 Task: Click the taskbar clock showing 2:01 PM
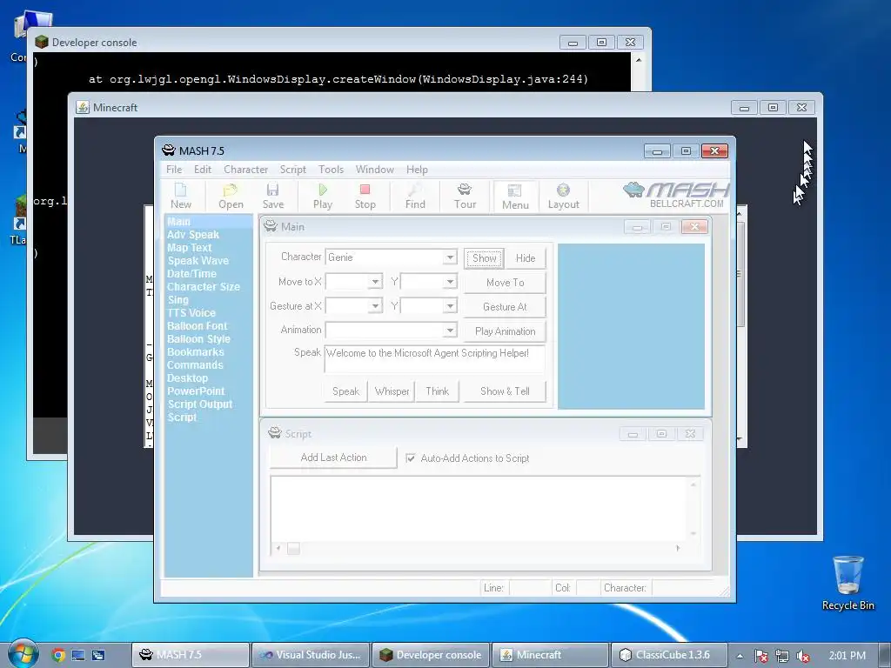(847, 655)
